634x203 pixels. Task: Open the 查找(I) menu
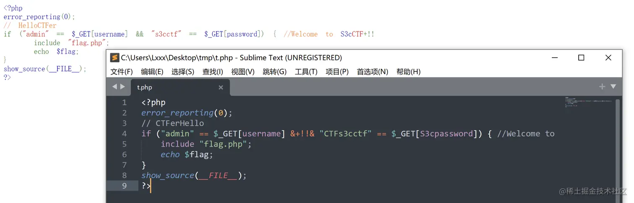click(x=213, y=72)
